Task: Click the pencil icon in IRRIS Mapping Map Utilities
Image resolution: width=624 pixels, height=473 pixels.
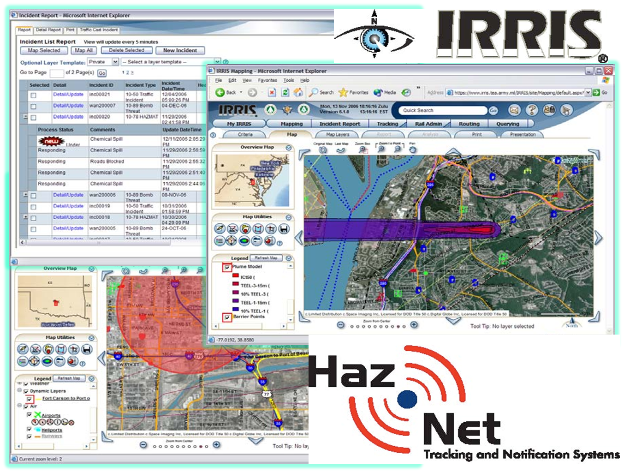Action: (220, 229)
